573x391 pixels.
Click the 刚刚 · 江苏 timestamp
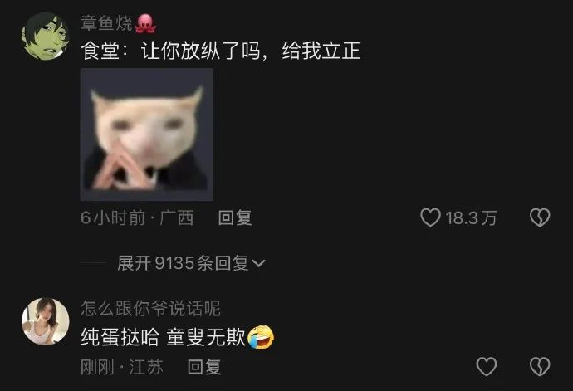[122, 367]
